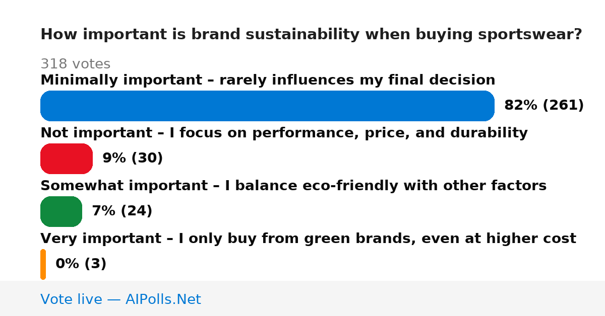Choose option 'Somewhat important – I balance eco-friendly'
This screenshot has width=605, height=316.
tap(293, 186)
